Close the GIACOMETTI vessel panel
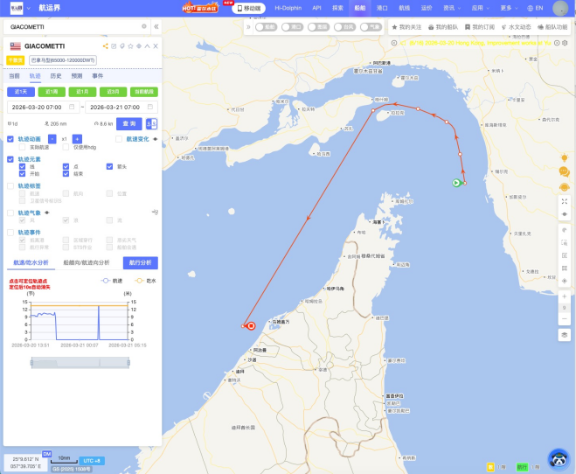The width and height of the screenshot is (576, 474). (156, 45)
